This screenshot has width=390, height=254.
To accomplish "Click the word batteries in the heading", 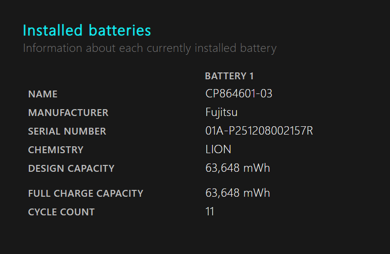I will [x=120, y=30].
